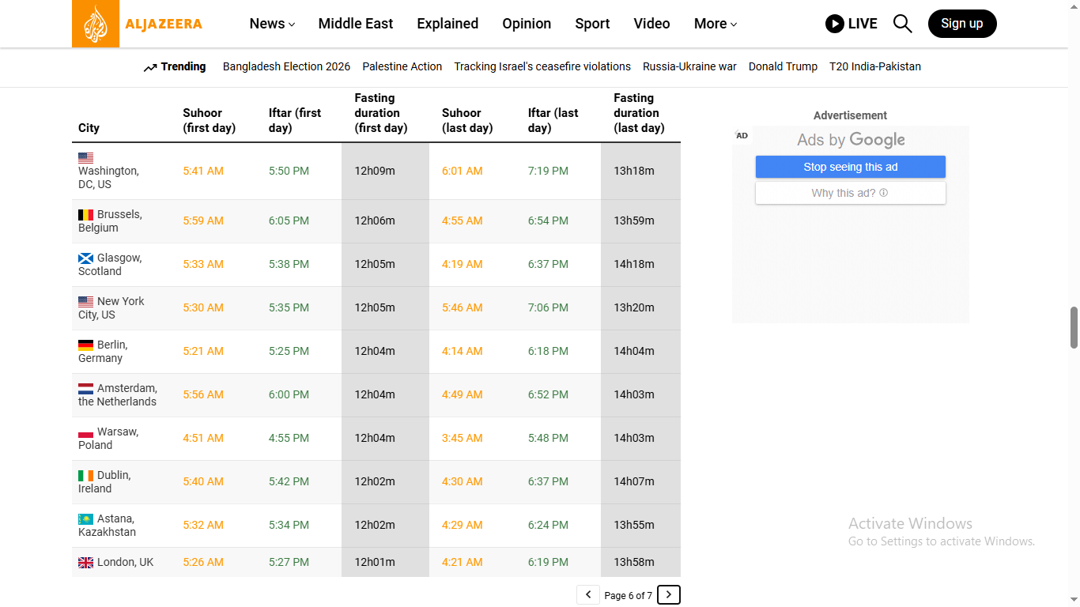Open the Opinion section

pos(527,24)
